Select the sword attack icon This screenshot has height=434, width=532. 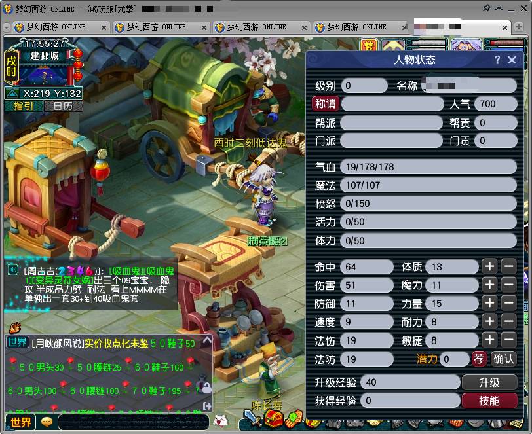(x=252, y=419)
